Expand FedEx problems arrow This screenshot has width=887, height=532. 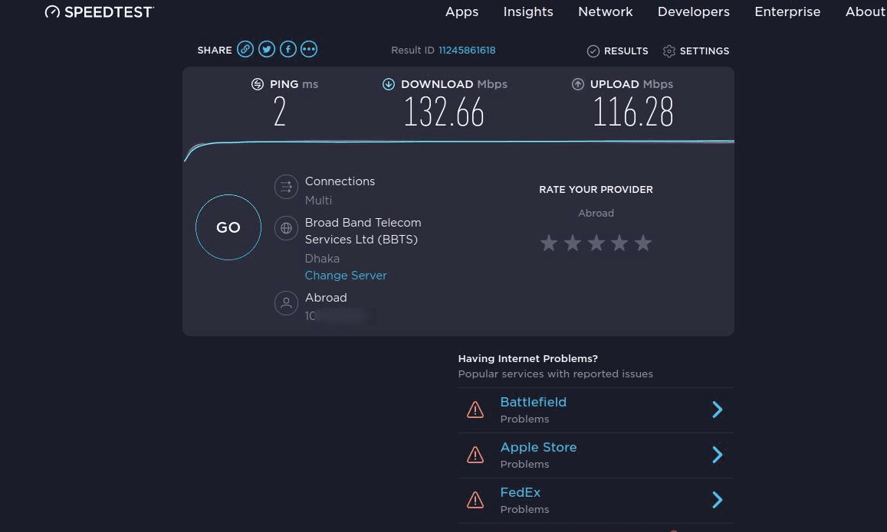(717, 500)
